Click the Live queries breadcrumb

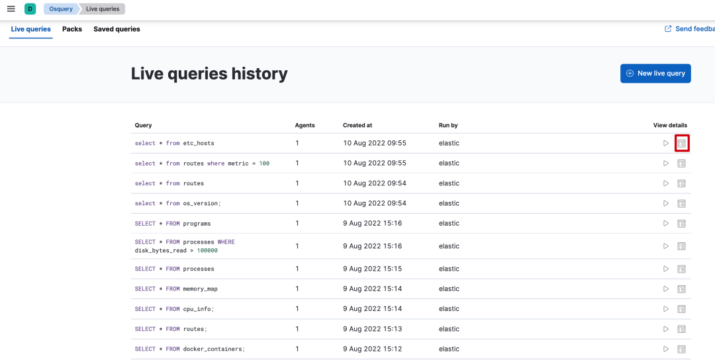click(102, 9)
